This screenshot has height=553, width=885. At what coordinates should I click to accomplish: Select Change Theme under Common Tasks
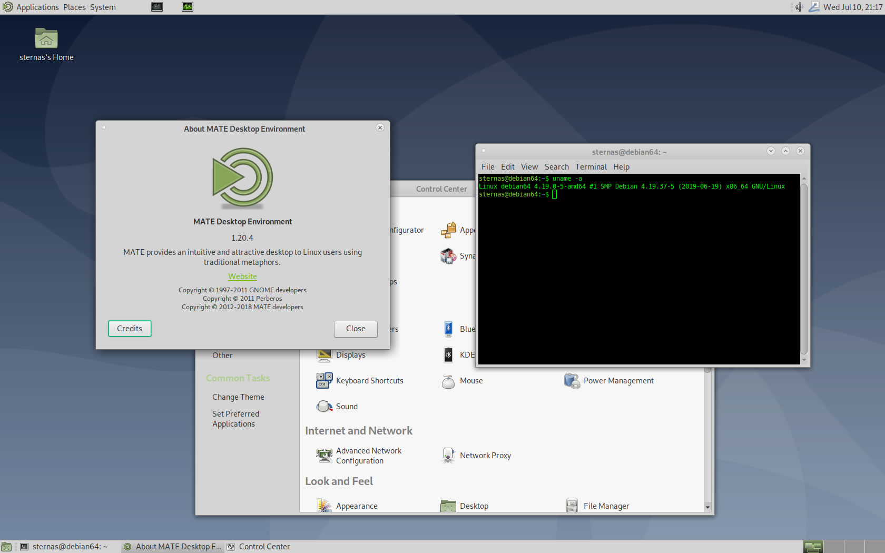(238, 397)
